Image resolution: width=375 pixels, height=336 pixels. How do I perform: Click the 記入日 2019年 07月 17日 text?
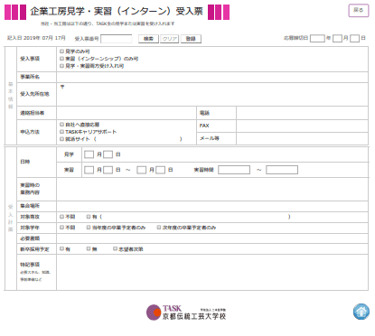(x=36, y=38)
